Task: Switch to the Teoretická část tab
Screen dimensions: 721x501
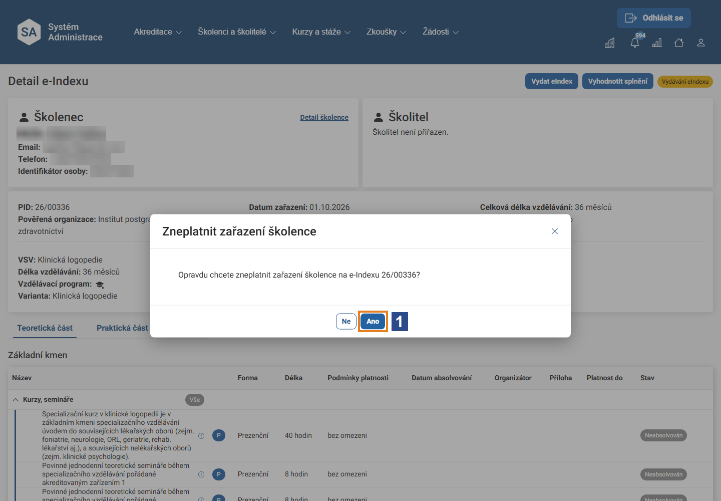Action: pyautogui.click(x=45, y=328)
